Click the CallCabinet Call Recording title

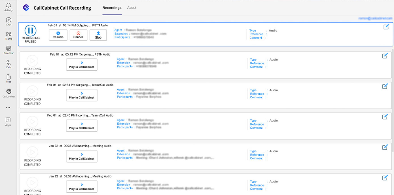click(62, 8)
